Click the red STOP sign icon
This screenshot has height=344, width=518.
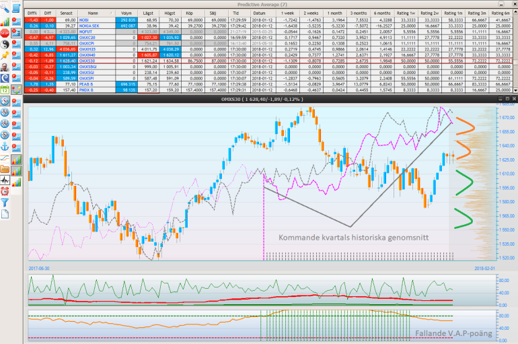(x=5, y=32)
